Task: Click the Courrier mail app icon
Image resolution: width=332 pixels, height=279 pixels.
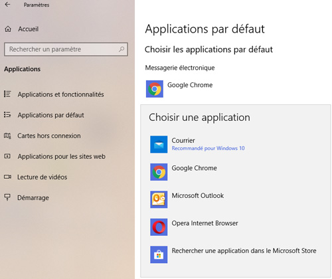Action: (159, 144)
